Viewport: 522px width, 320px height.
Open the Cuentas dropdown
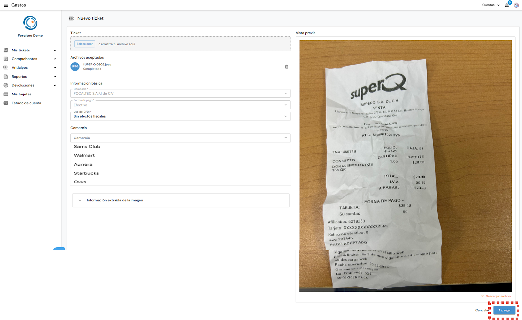(x=491, y=5)
